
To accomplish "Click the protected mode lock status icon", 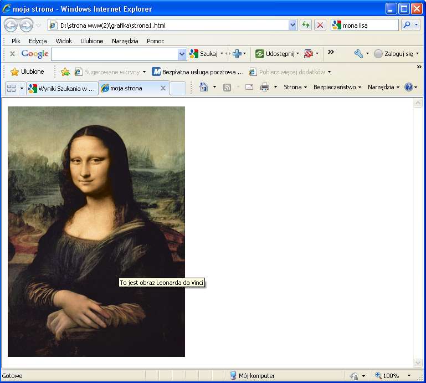I will click(x=354, y=376).
